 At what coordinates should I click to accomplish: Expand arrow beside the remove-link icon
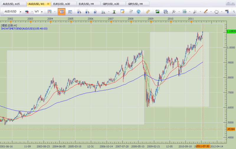click(32, 12)
